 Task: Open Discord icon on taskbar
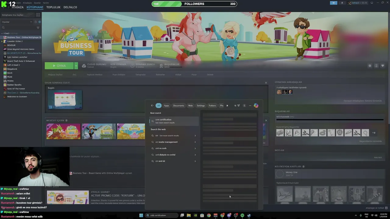229,215
